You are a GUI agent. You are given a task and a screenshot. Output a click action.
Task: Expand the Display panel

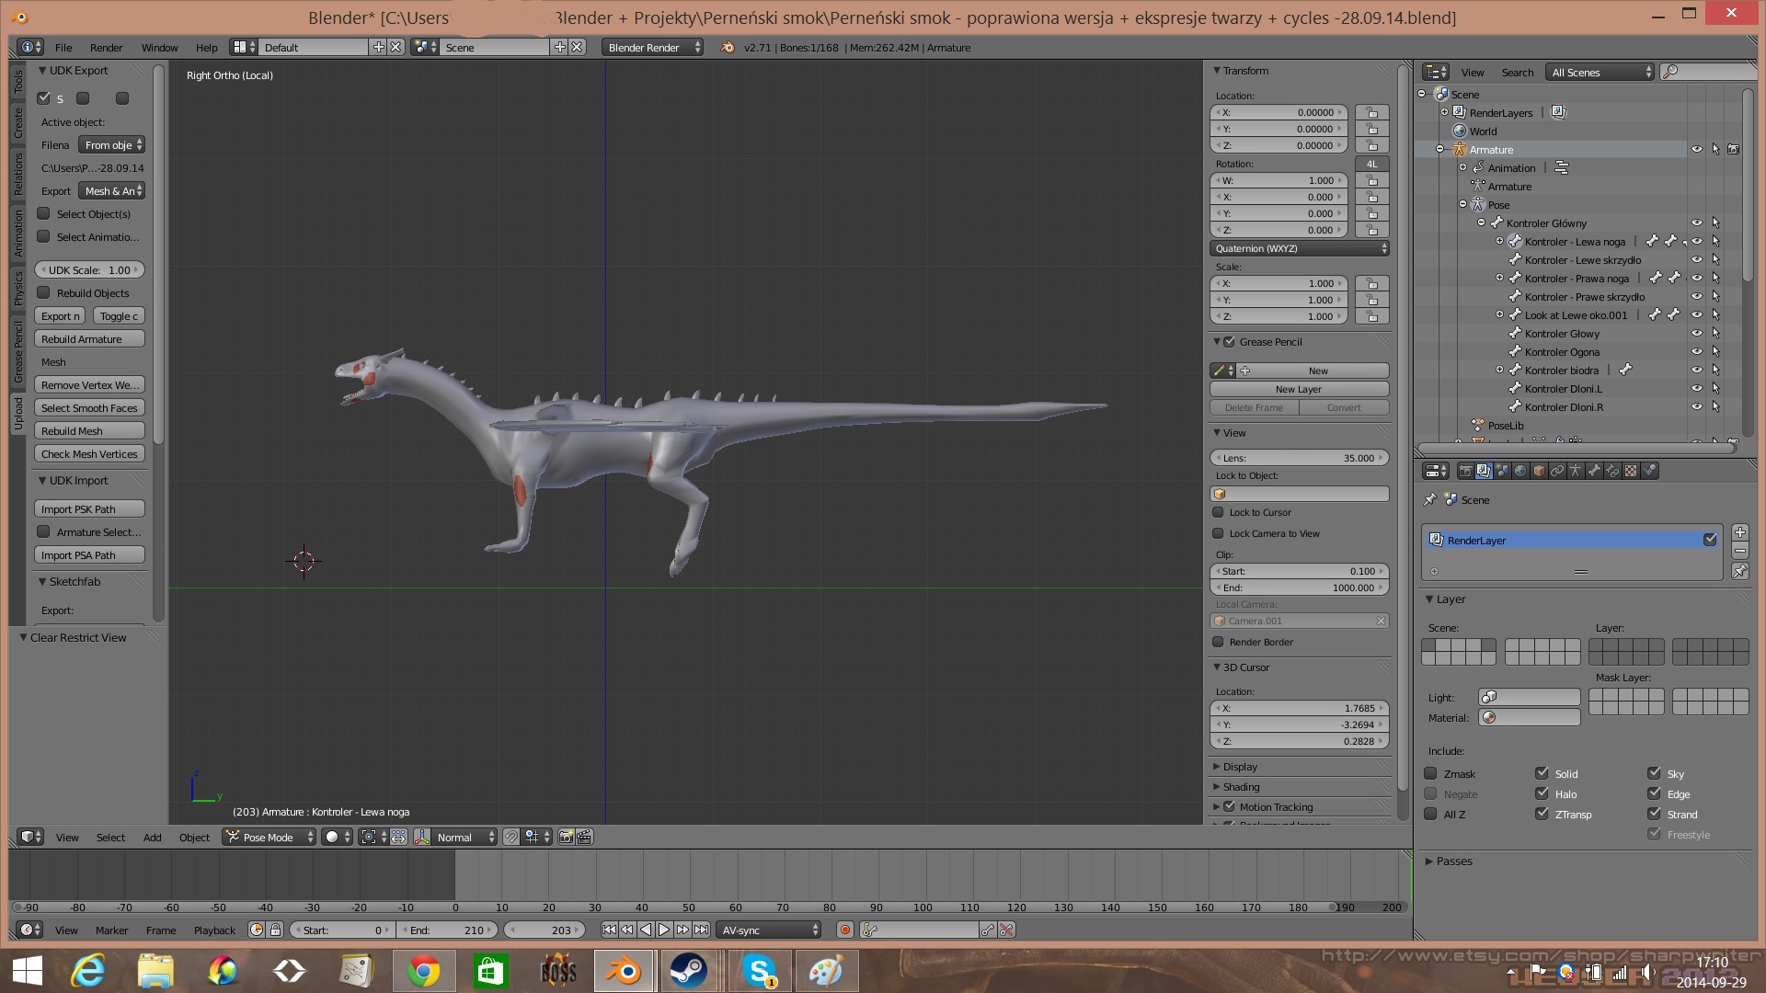tap(1240, 766)
